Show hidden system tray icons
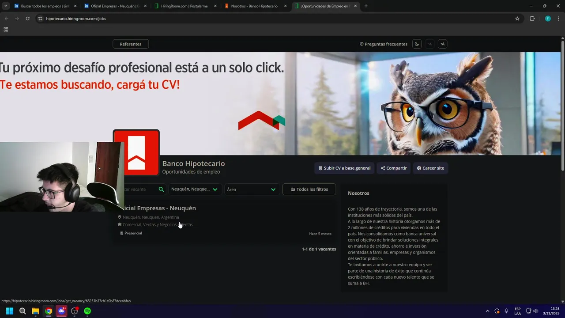565x318 pixels. pyautogui.click(x=487, y=311)
